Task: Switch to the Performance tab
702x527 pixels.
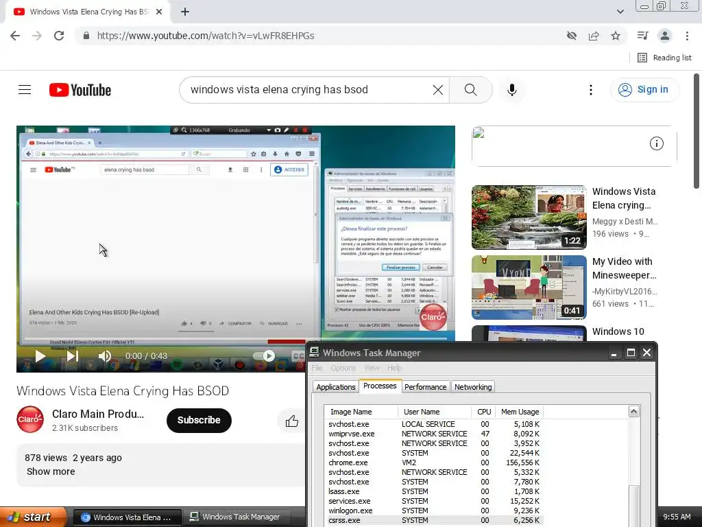Action: coord(425,387)
